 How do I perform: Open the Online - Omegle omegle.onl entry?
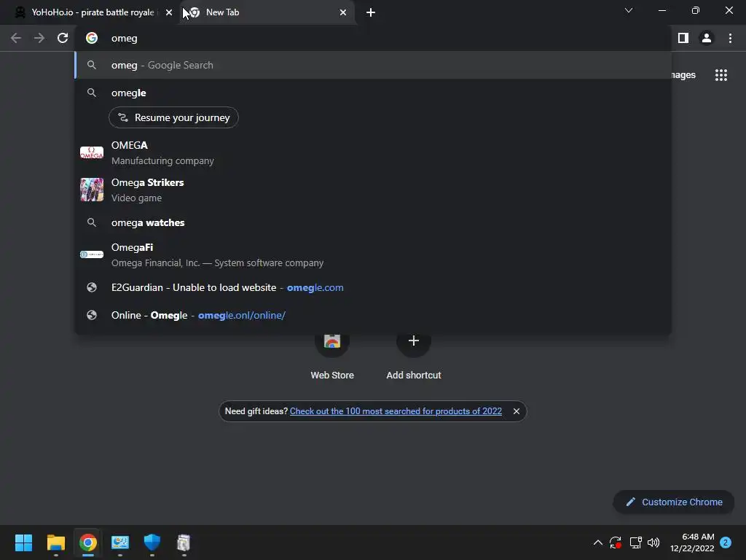(x=373, y=315)
